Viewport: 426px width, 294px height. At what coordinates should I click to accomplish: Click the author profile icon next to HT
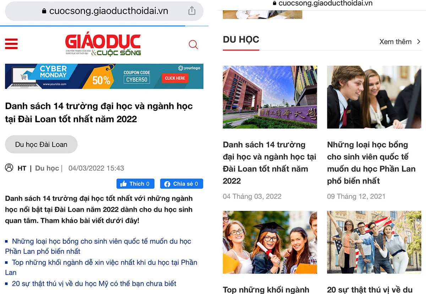click(x=10, y=168)
